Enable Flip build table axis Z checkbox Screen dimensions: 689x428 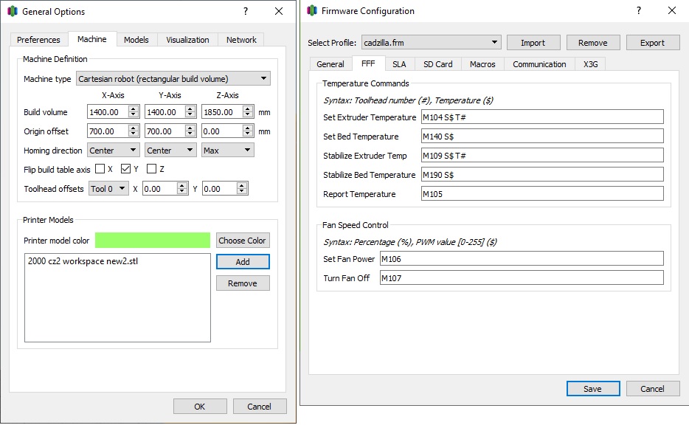point(152,169)
